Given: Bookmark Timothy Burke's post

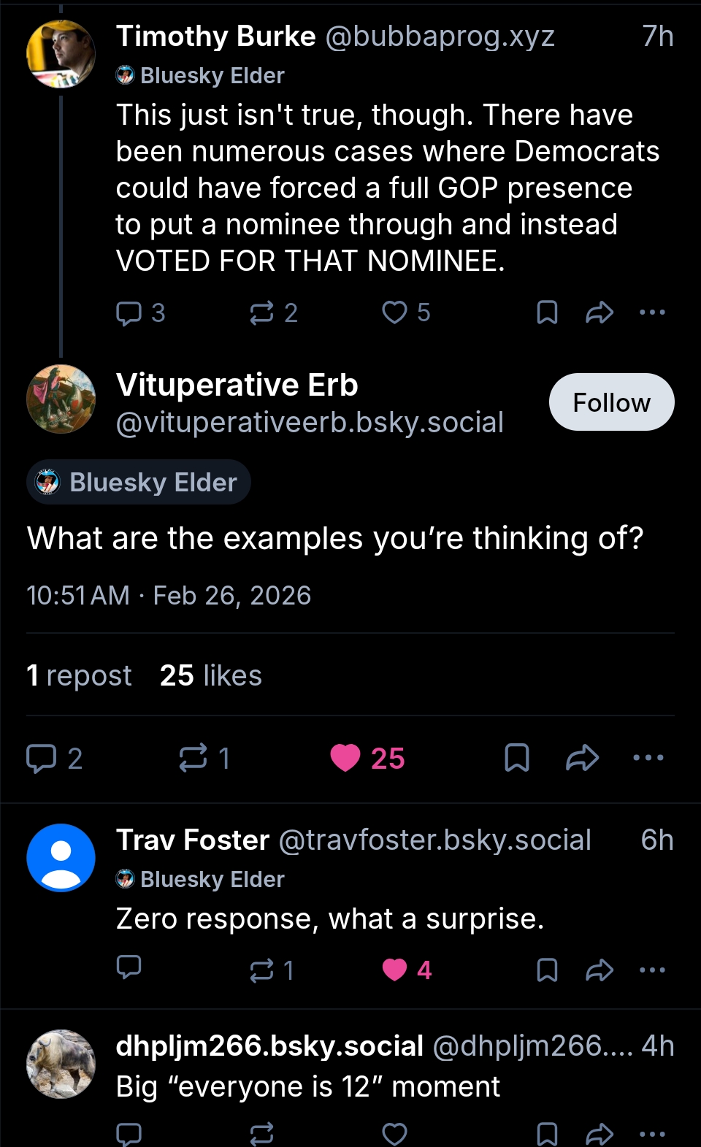Looking at the screenshot, I should [547, 312].
